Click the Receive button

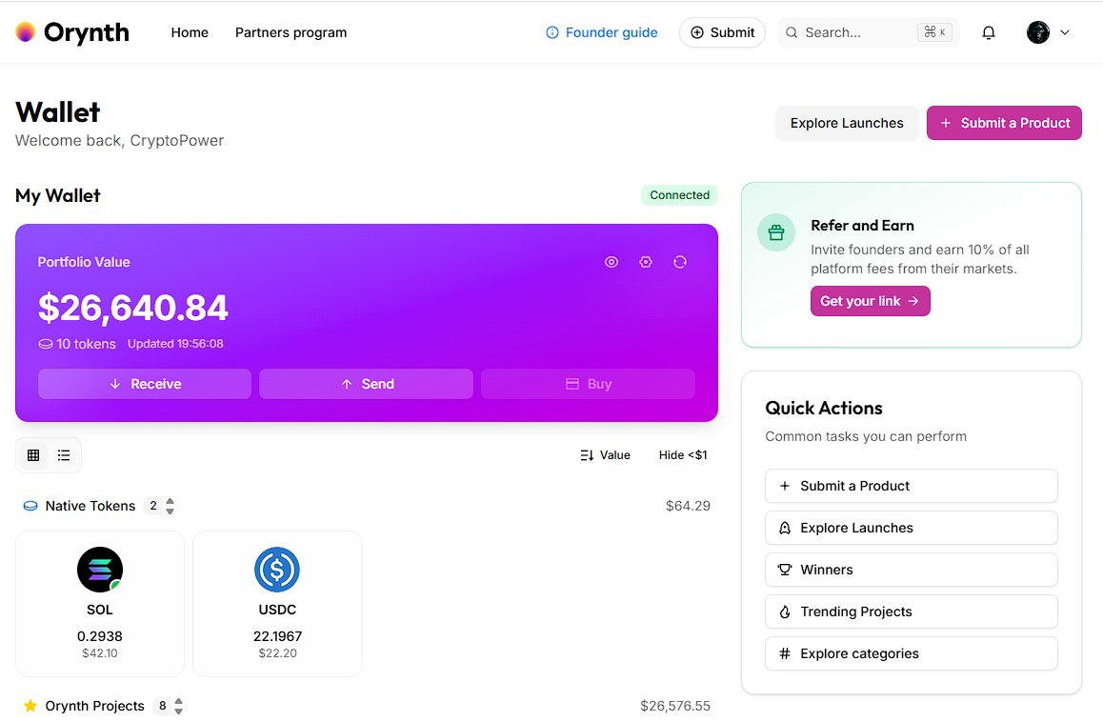point(144,384)
